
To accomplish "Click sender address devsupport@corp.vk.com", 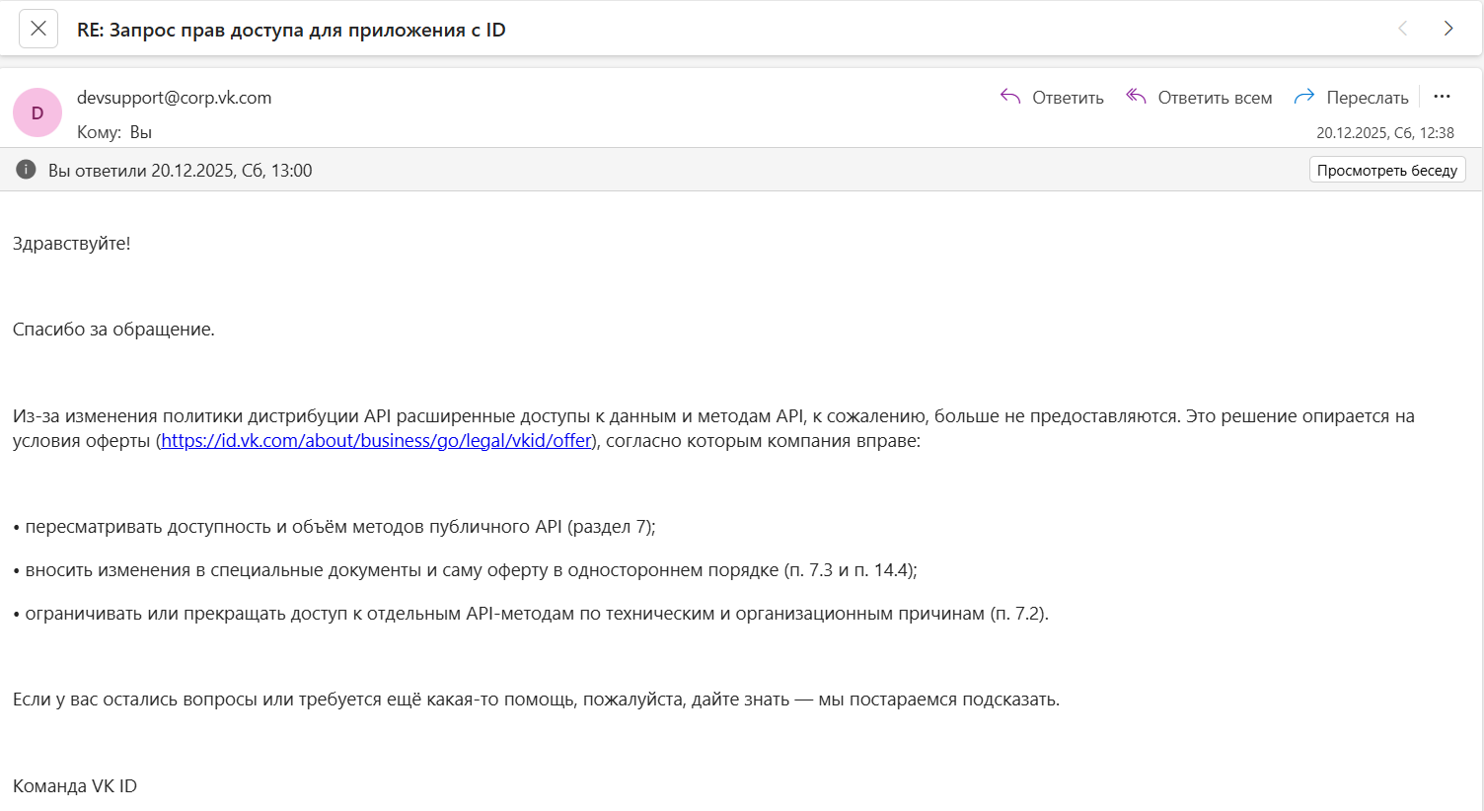I will 174,97.
